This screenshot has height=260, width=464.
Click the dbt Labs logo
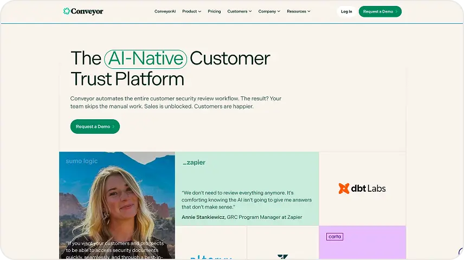pos(362,188)
